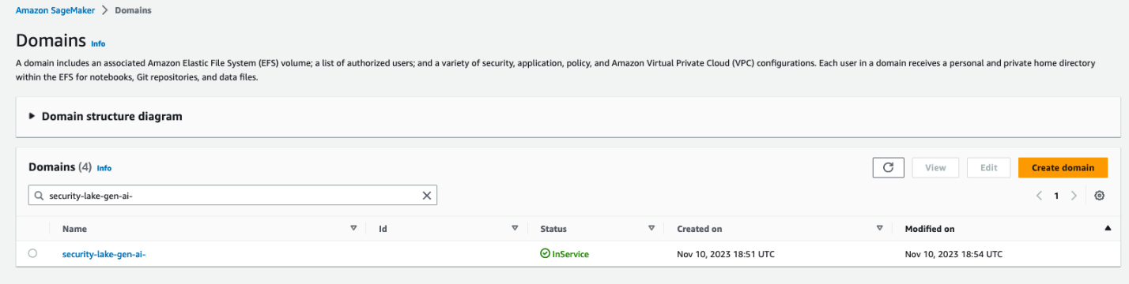Click the Created on column header
This screenshot has width=1129, height=284.
point(700,229)
